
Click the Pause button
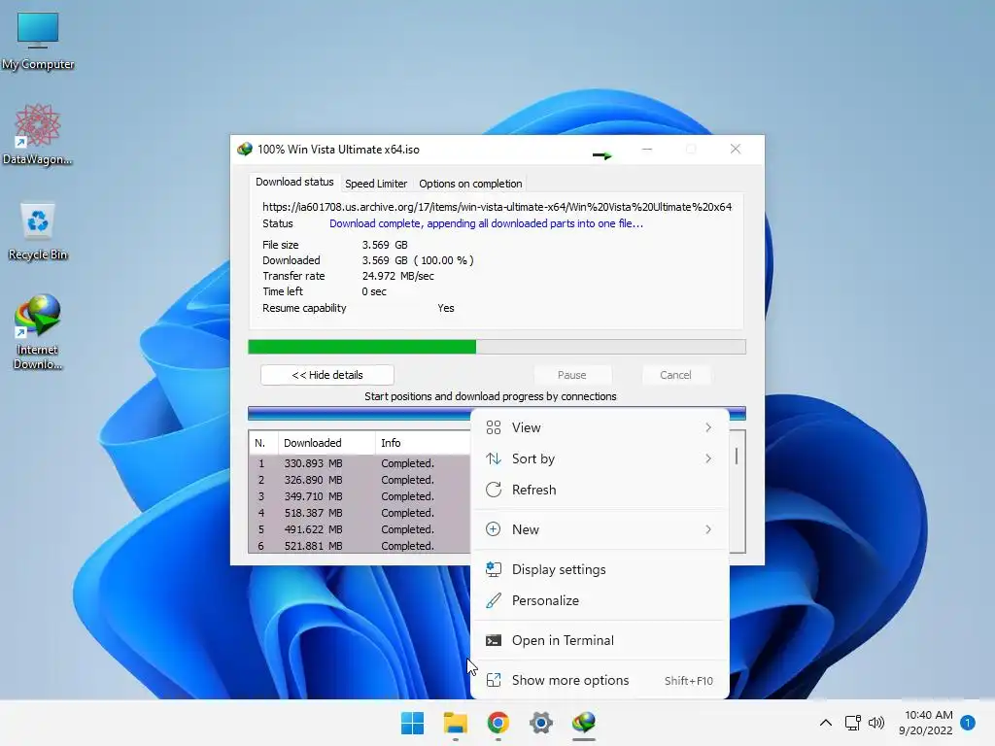coord(571,375)
